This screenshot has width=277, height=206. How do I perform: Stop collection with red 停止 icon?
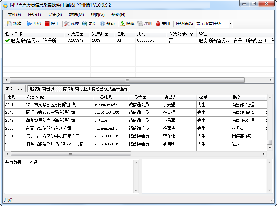(47, 24)
